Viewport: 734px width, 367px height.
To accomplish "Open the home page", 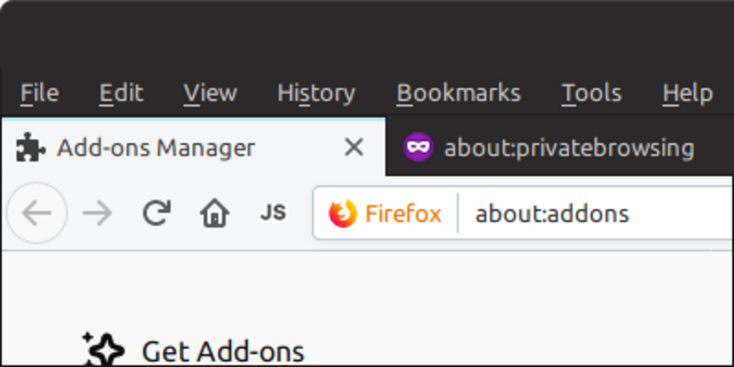I will (215, 213).
